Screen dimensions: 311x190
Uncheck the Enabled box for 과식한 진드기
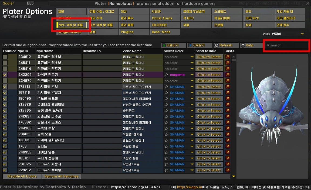[5, 75]
